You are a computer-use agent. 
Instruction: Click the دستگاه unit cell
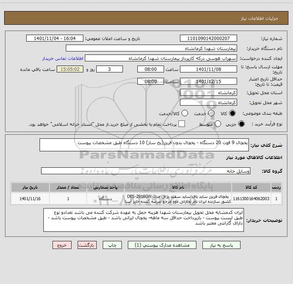(x=105, y=199)
